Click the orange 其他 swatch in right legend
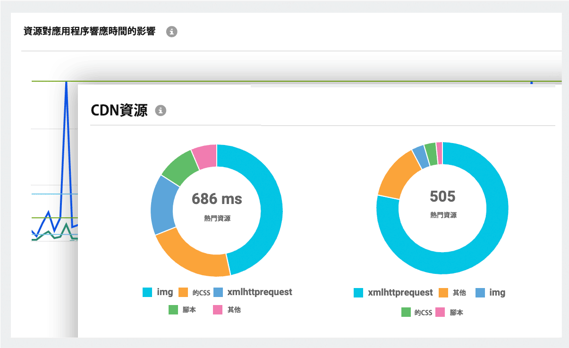569x348 pixels. point(444,292)
